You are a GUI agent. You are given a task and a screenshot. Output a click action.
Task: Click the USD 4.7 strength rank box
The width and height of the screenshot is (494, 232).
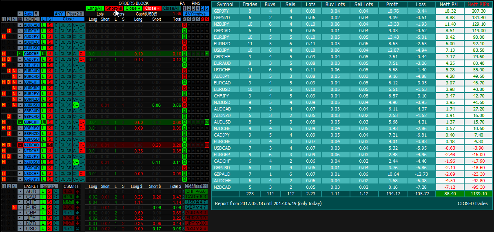tap(196, 202)
